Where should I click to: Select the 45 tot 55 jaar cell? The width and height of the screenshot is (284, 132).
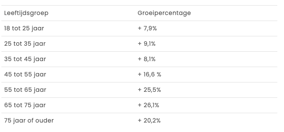pyautogui.click(x=25, y=75)
